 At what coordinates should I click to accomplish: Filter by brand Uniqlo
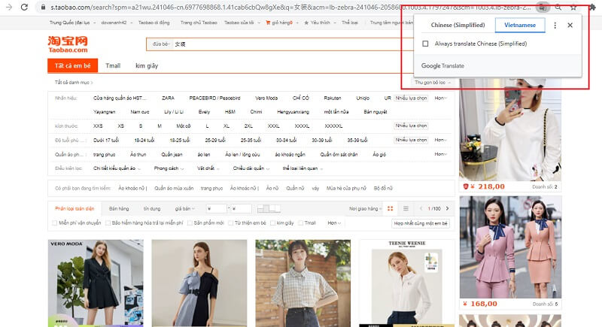coord(363,98)
